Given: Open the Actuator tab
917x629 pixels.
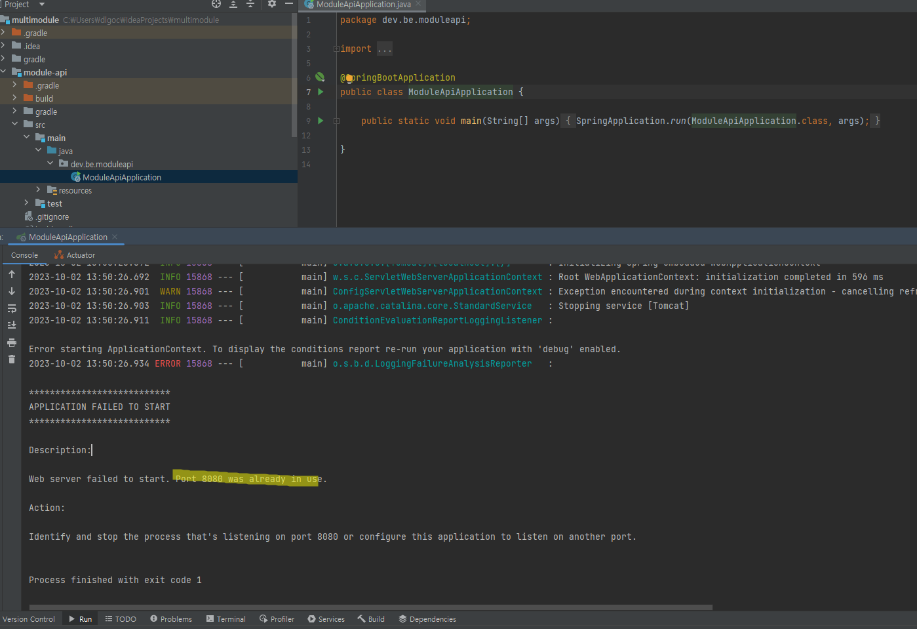Looking at the screenshot, I should point(75,255).
